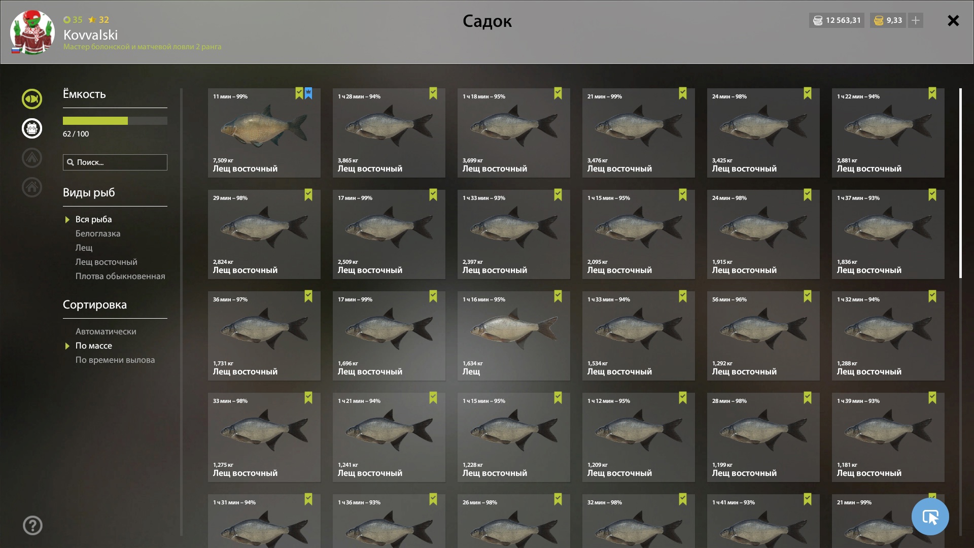The height and width of the screenshot is (548, 974).
Task: Toggle green bookmark on 7,509 кг fish
Action: pyautogui.click(x=299, y=93)
